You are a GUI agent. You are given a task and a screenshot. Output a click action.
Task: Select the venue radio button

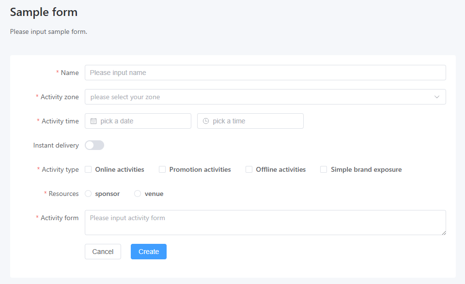tap(137, 194)
